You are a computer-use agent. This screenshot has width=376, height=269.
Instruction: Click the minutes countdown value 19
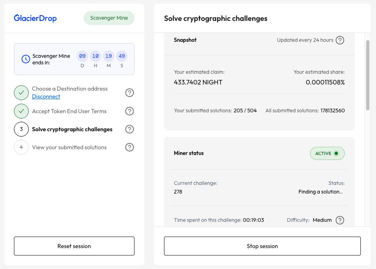tap(109, 56)
